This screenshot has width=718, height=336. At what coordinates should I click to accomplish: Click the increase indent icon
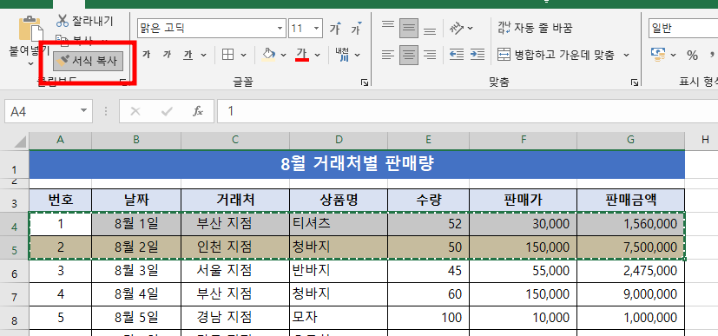click(x=478, y=55)
